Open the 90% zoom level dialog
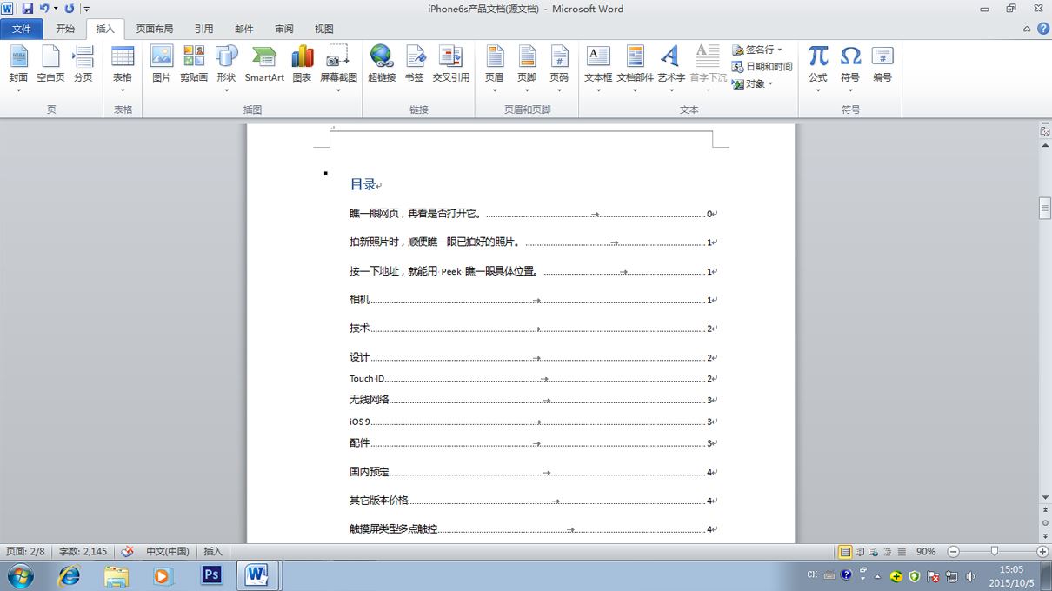The image size is (1052, 591). pyautogui.click(x=926, y=552)
